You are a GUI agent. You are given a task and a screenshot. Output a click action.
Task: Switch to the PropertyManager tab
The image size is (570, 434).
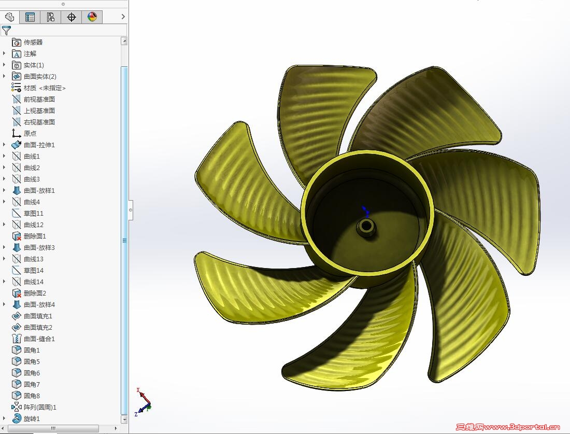[30, 17]
